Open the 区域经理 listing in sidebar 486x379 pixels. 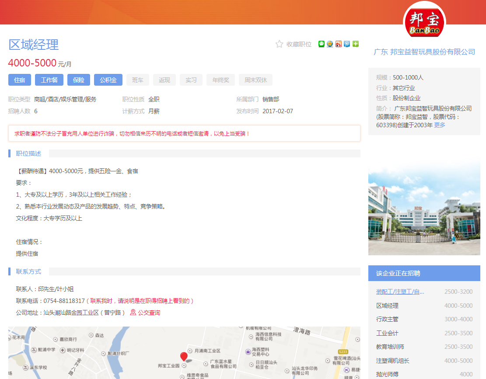pos(387,306)
